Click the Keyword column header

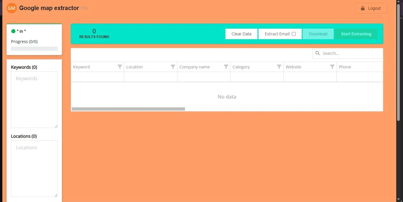coord(97,67)
